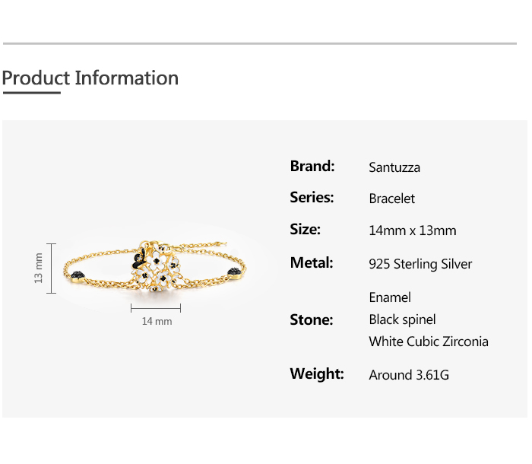Click the Santuzza brand name
Viewport: 532px width, 464px height.
pos(394,167)
